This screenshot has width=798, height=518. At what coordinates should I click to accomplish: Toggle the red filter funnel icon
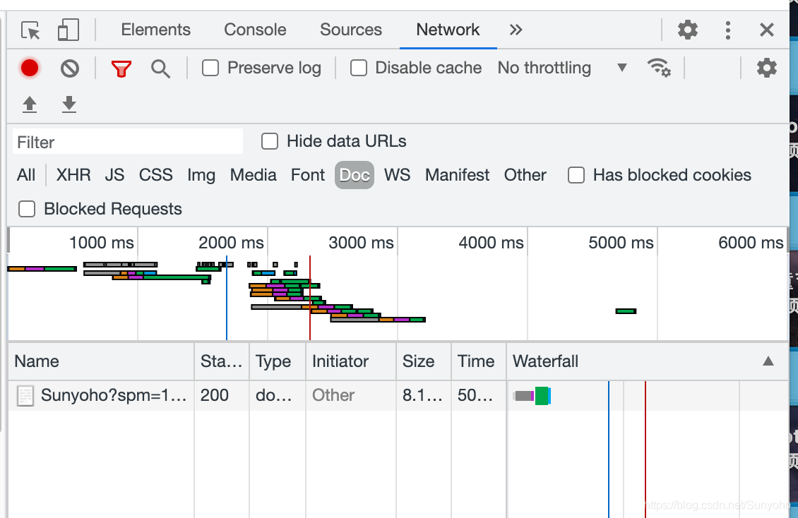tap(121, 68)
